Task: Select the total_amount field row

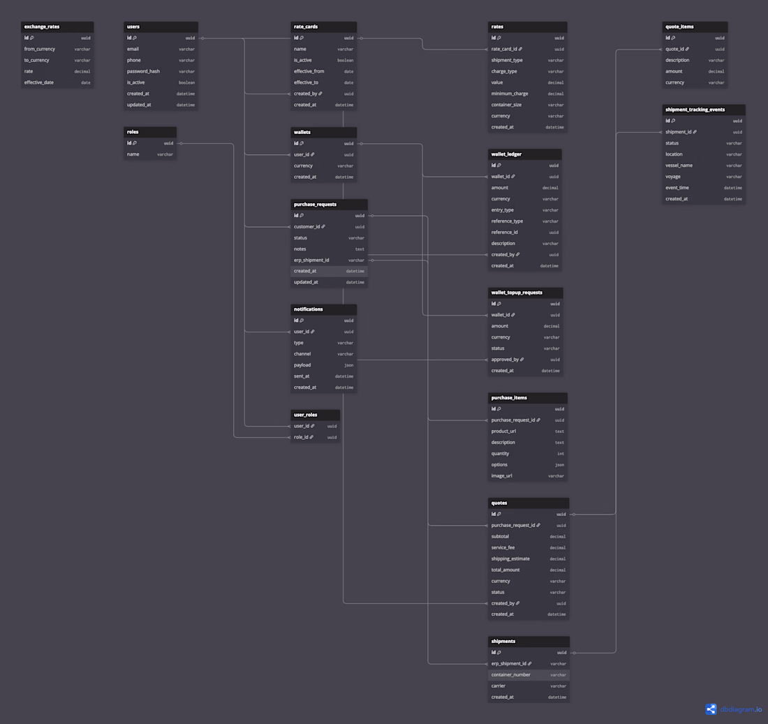Action: click(529, 570)
